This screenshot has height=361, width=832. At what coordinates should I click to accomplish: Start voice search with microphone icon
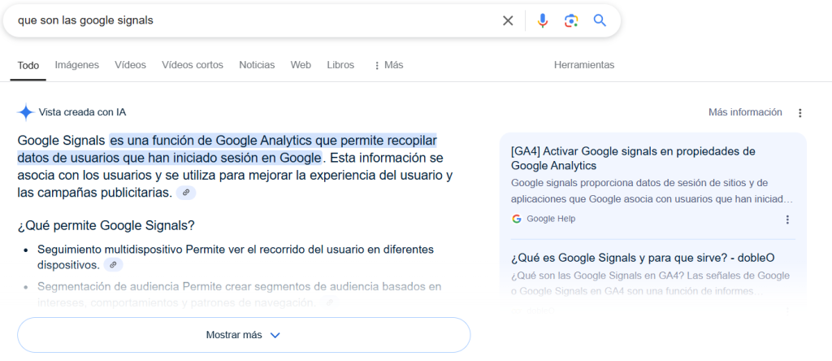click(542, 21)
